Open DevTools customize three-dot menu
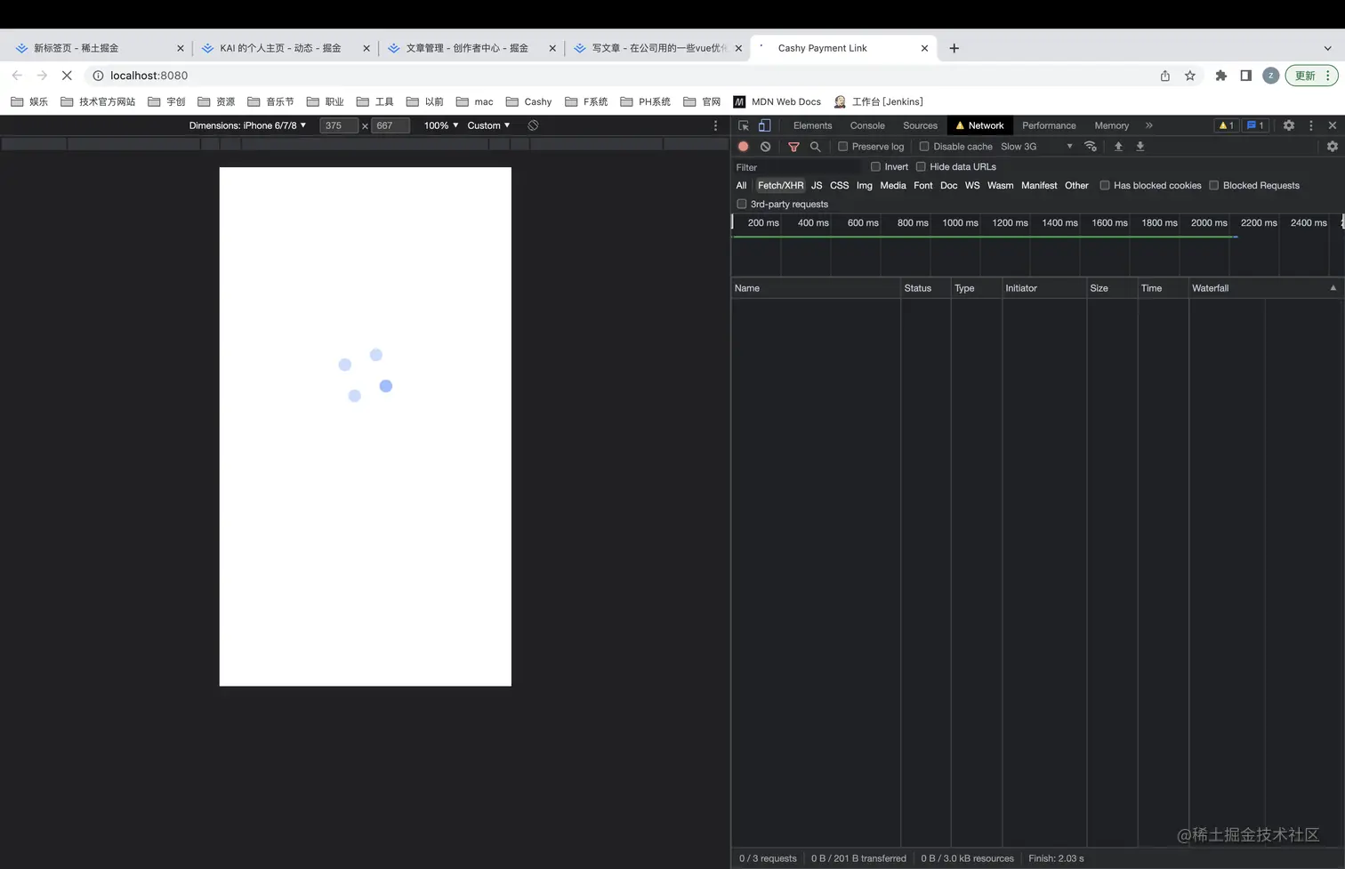The width and height of the screenshot is (1345, 869). (1310, 125)
